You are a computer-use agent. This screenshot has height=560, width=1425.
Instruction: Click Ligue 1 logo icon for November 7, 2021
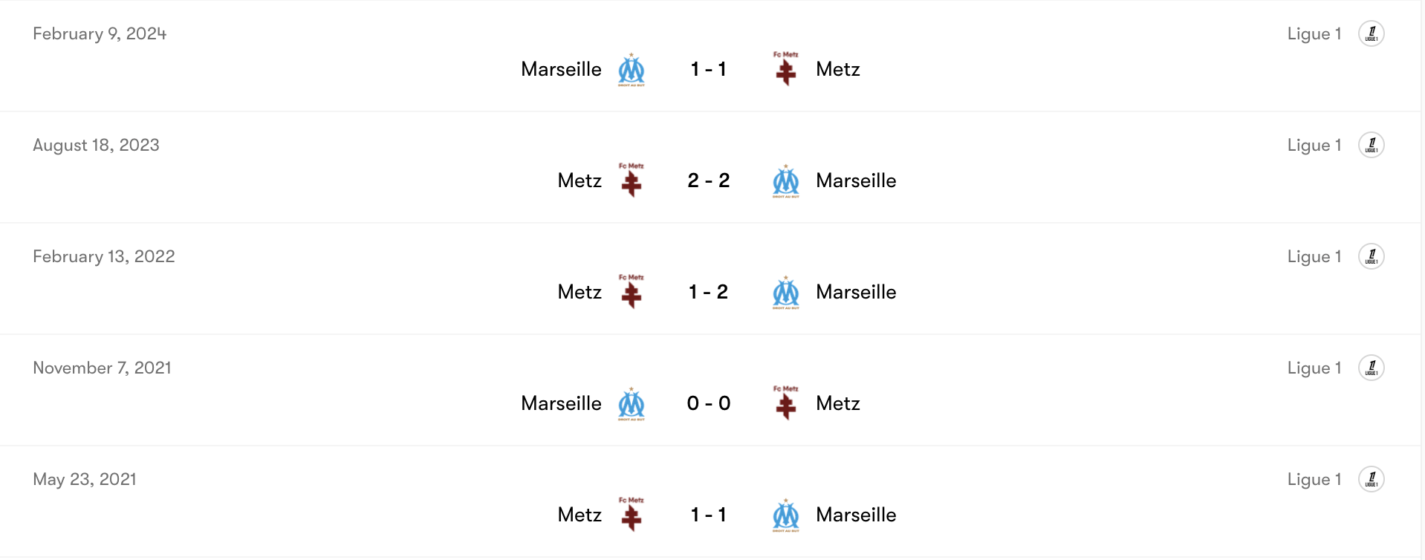pos(1371,368)
